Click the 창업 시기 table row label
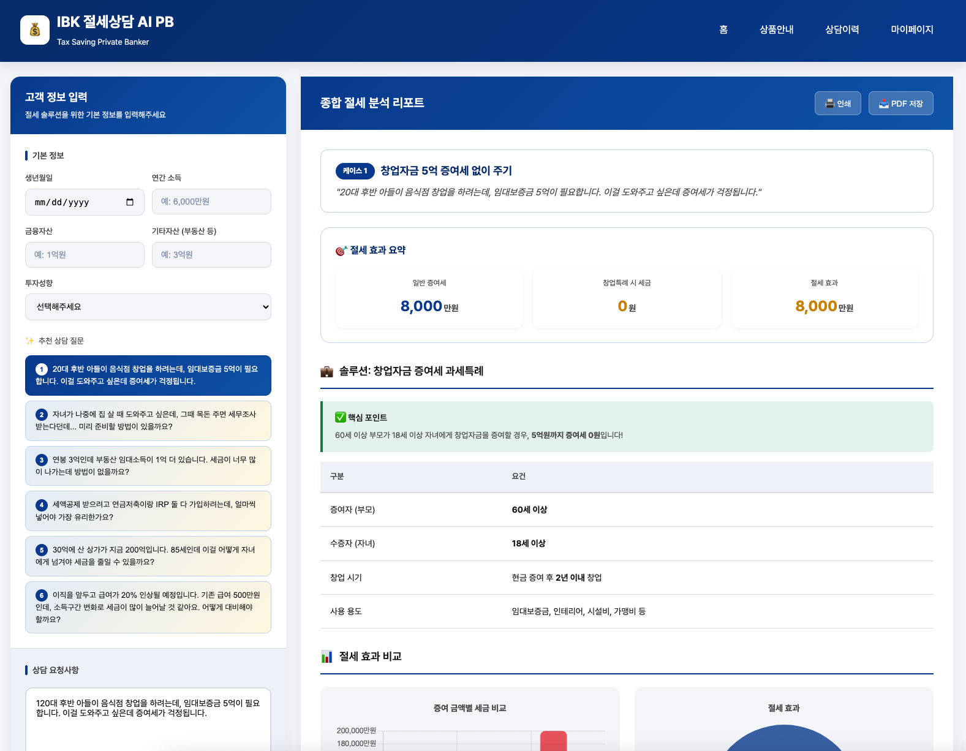The image size is (966, 751). 346,578
